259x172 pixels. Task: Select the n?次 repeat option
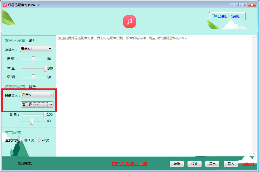pyautogui.click(x=40, y=140)
